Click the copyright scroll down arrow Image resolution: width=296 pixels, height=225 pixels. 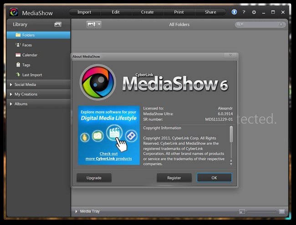pyautogui.click(x=231, y=164)
